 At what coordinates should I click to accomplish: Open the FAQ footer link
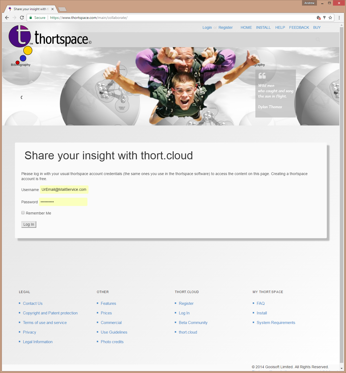[261, 303]
